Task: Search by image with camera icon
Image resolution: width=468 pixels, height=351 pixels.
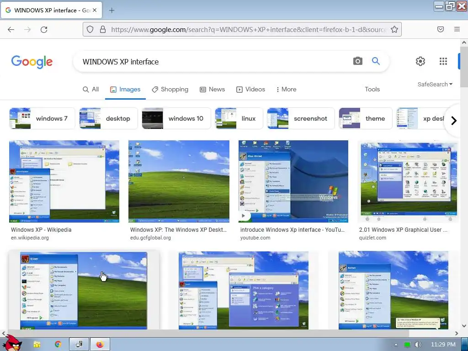Action: [x=357, y=61]
